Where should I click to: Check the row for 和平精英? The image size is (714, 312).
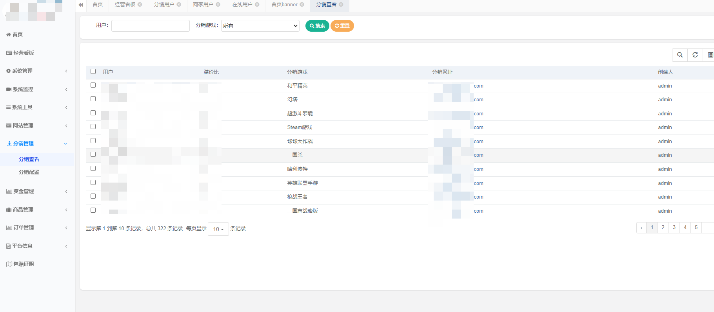93,85
